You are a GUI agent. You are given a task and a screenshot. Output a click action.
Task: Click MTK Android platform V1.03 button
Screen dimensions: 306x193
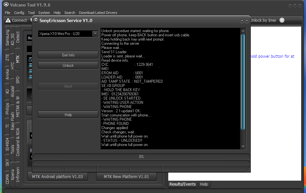point(57,177)
